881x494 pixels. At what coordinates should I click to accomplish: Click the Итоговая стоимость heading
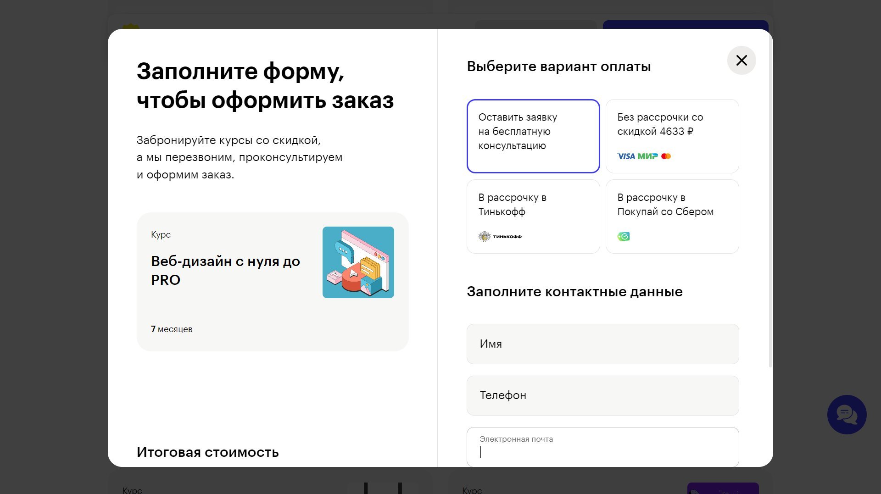pos(207,452)
